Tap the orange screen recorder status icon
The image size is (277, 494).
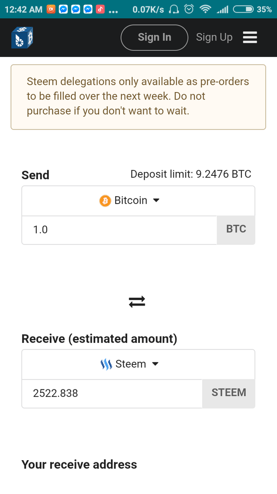click(x=51, y=9)
